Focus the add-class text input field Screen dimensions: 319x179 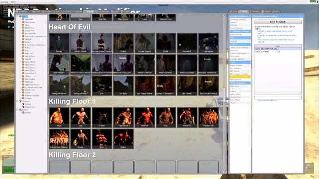click(278, 98)
